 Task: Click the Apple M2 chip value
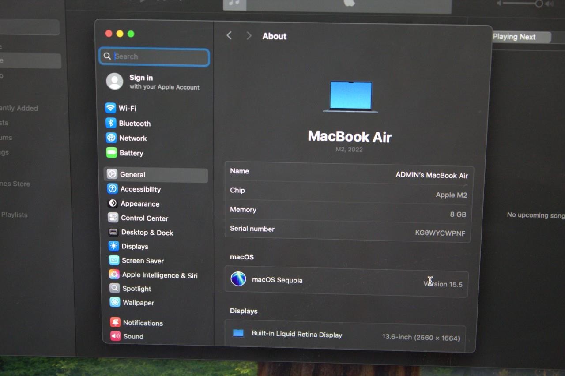coord(451,195)
